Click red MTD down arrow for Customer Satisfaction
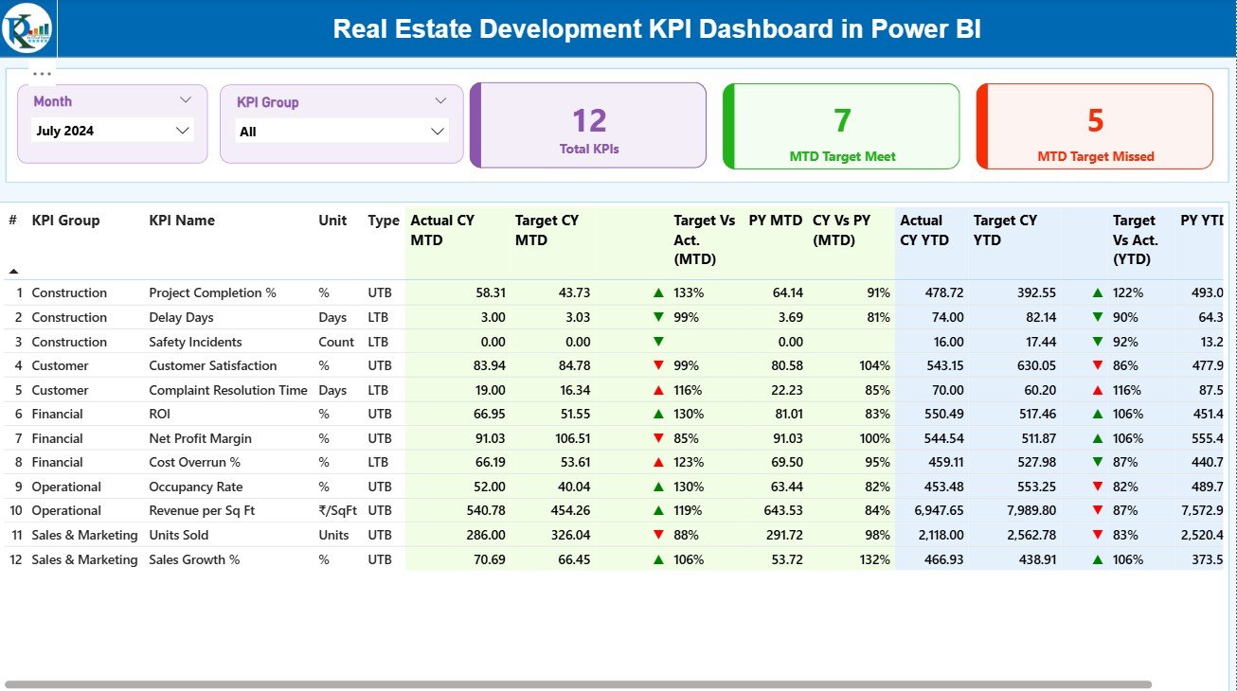 click(658, 366)
